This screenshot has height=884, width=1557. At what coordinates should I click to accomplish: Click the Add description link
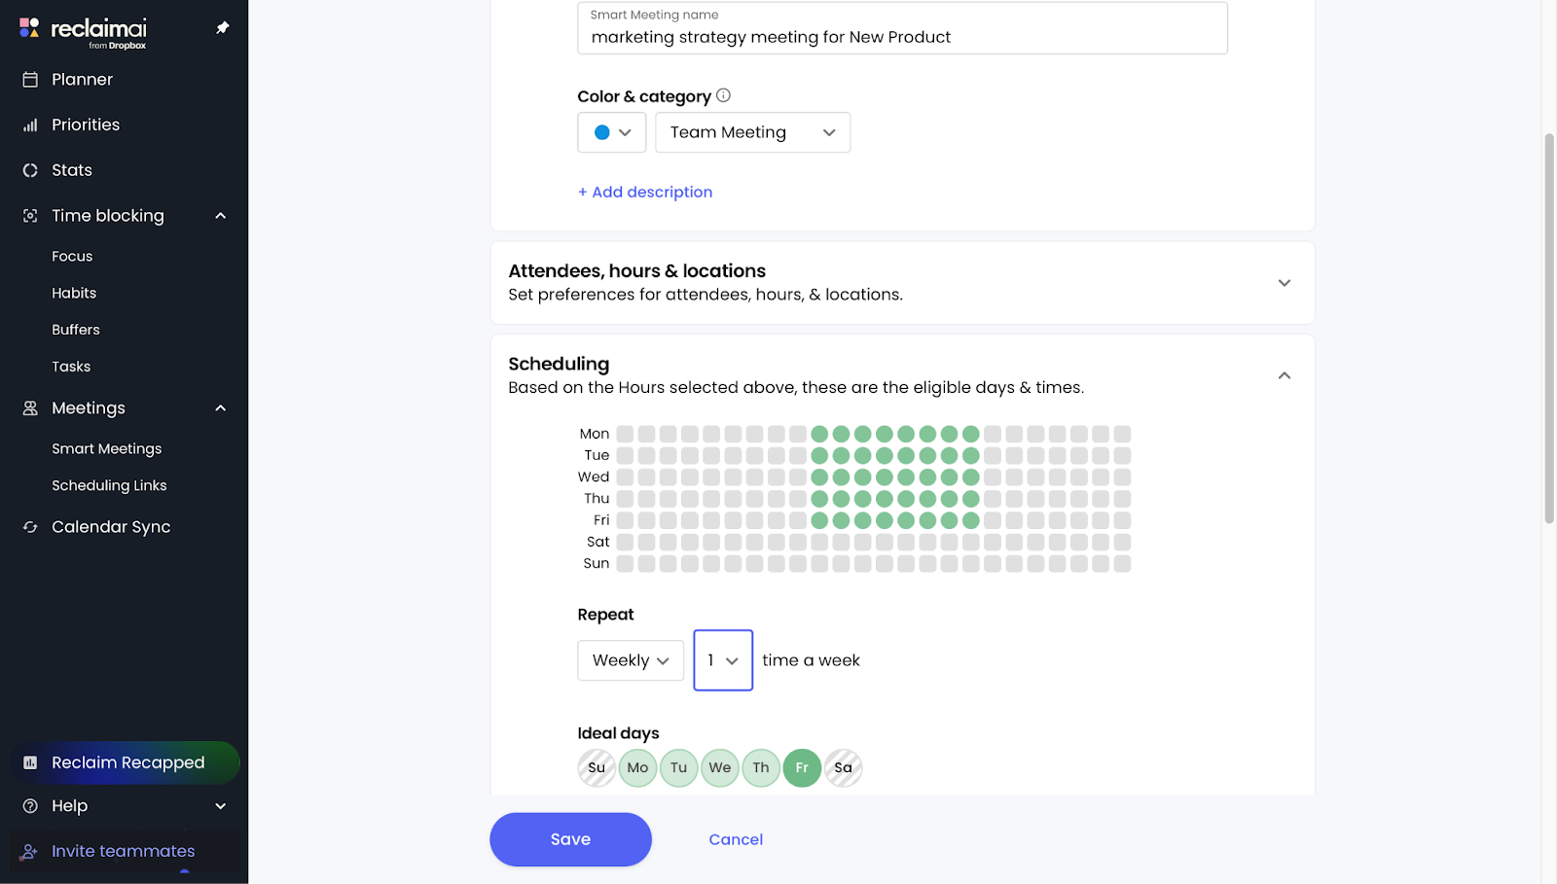pos(645,193)
